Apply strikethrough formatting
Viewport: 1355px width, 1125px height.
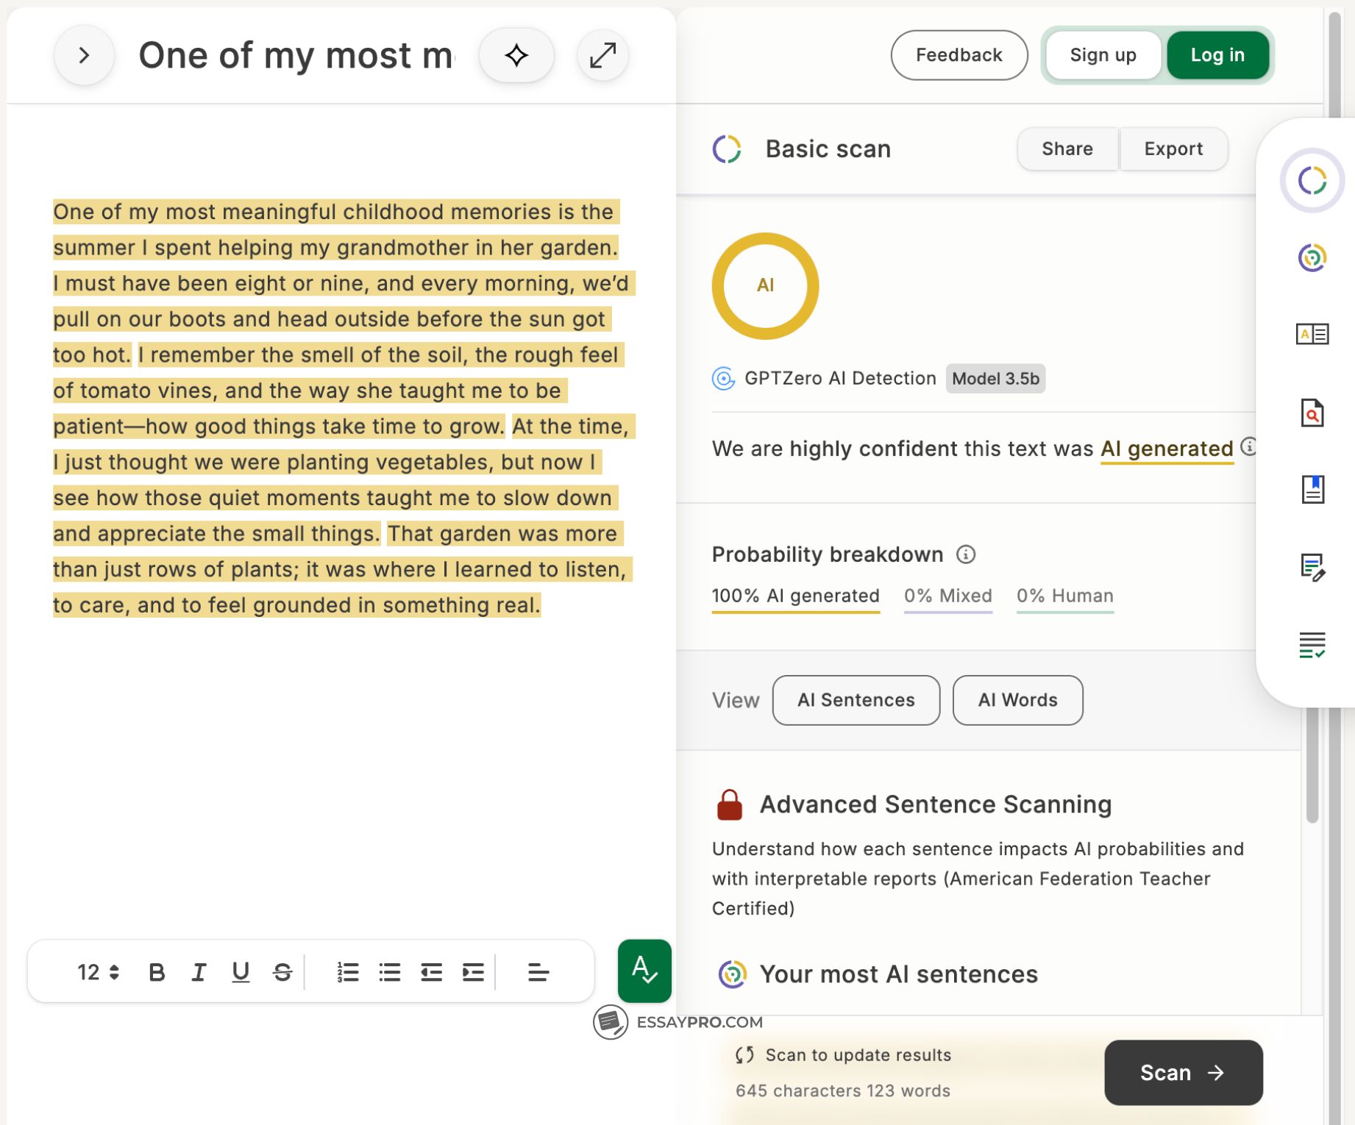282,972
